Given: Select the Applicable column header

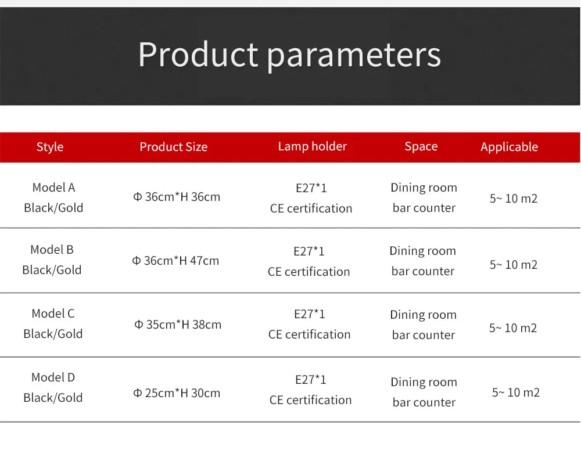Looking at the screenshot, I should [509, 147].
